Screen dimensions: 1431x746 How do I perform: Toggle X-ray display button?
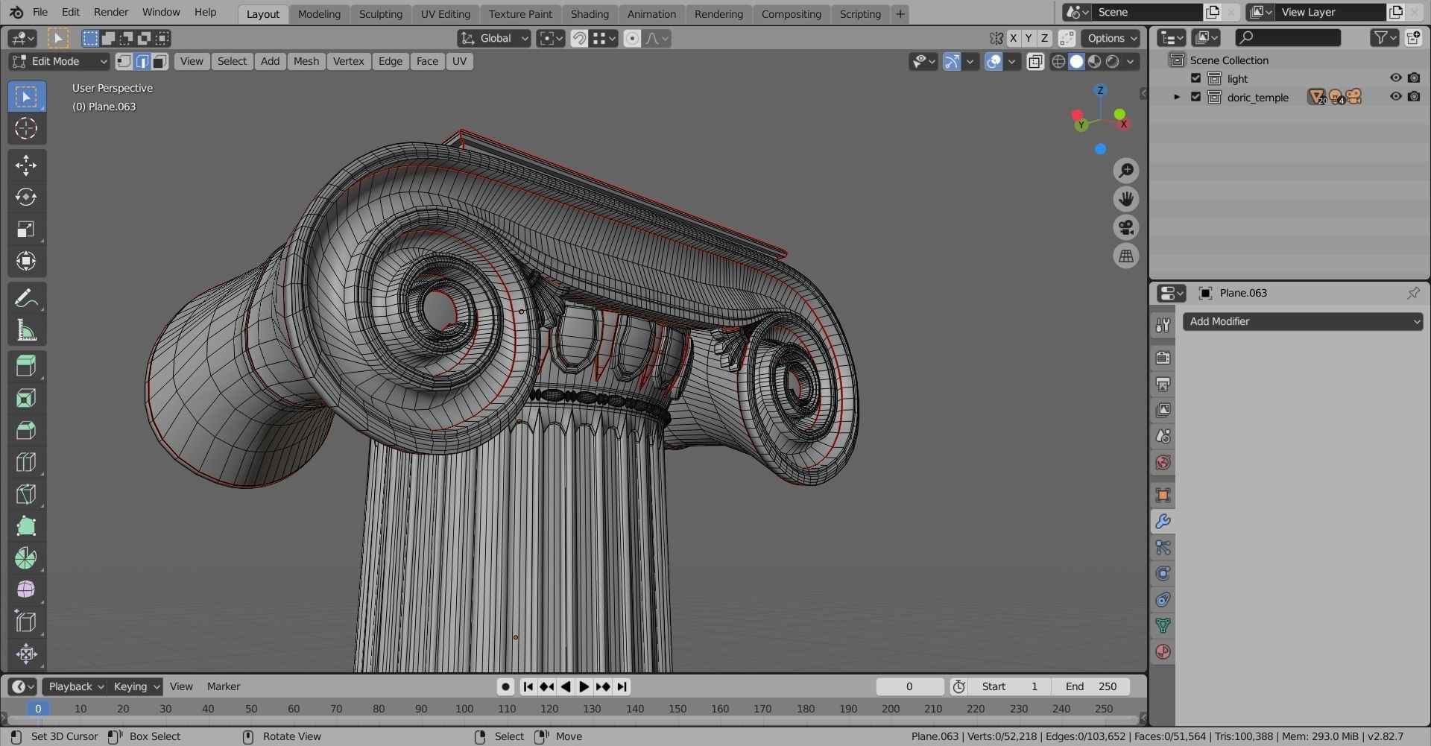point(1035,61)
